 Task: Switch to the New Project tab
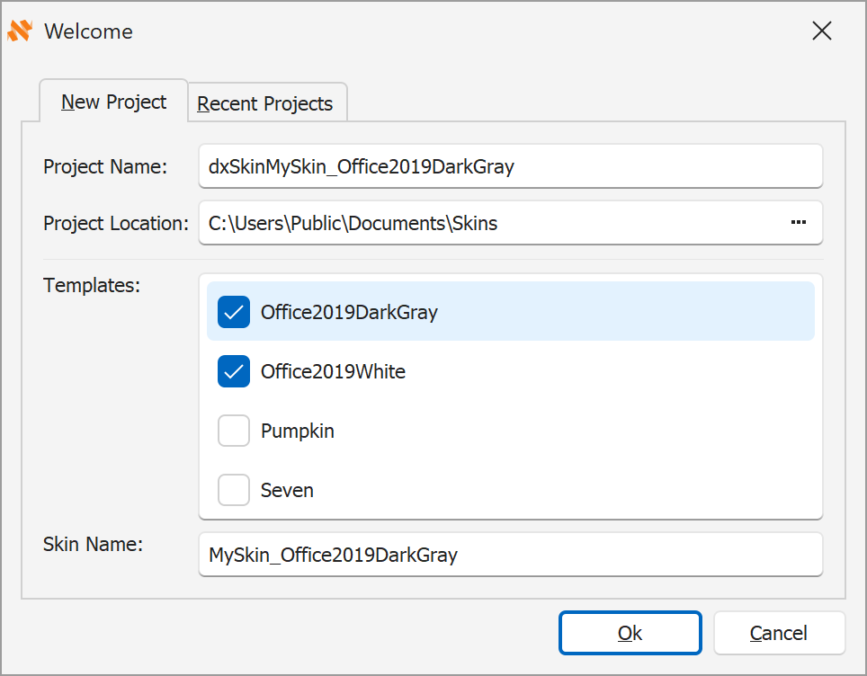[x=113, y=102]
